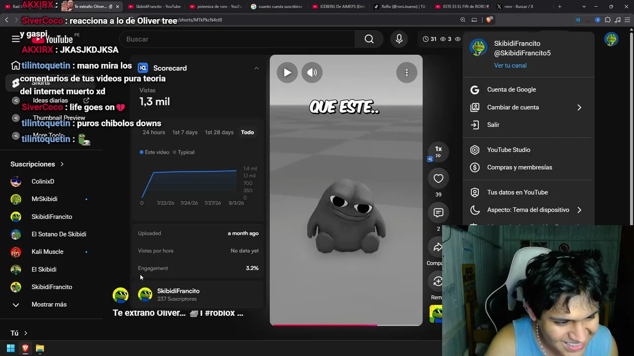The height and width of the screenshot is (356, 634).
Task: Go forward with the browser forward arrow
Action: 16,20
